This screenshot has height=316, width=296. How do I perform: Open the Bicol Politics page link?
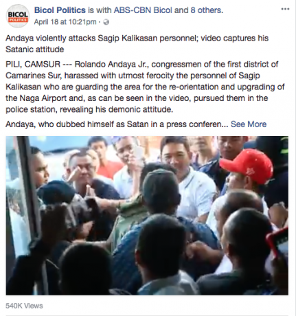point(60,10)
